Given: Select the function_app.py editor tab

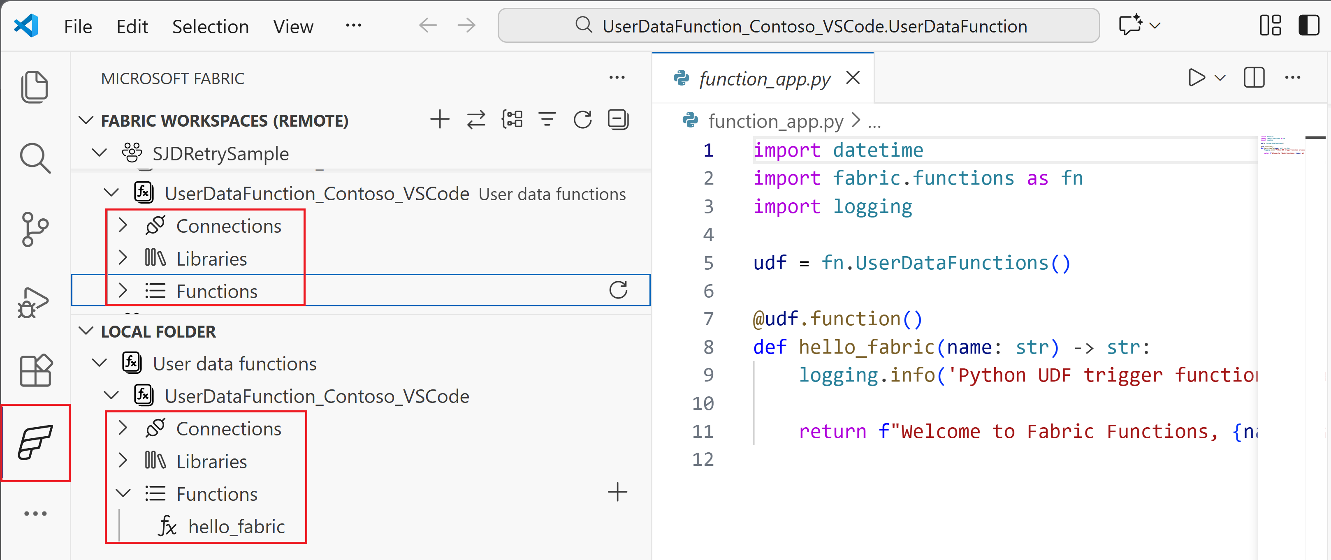Looking at the screenshot, I should pos(764,79).
